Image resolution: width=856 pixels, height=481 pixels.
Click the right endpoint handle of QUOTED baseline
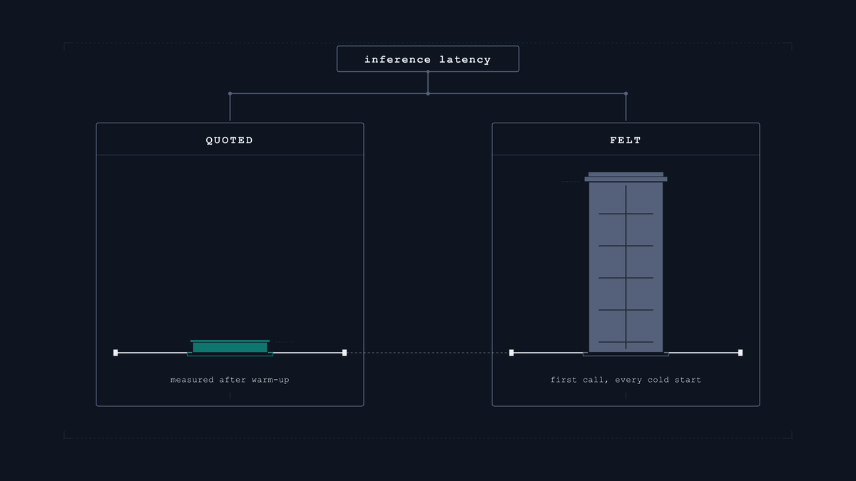pyautogui.click(x=345, y=353)
